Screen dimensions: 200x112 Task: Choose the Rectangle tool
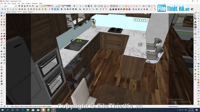2,22
